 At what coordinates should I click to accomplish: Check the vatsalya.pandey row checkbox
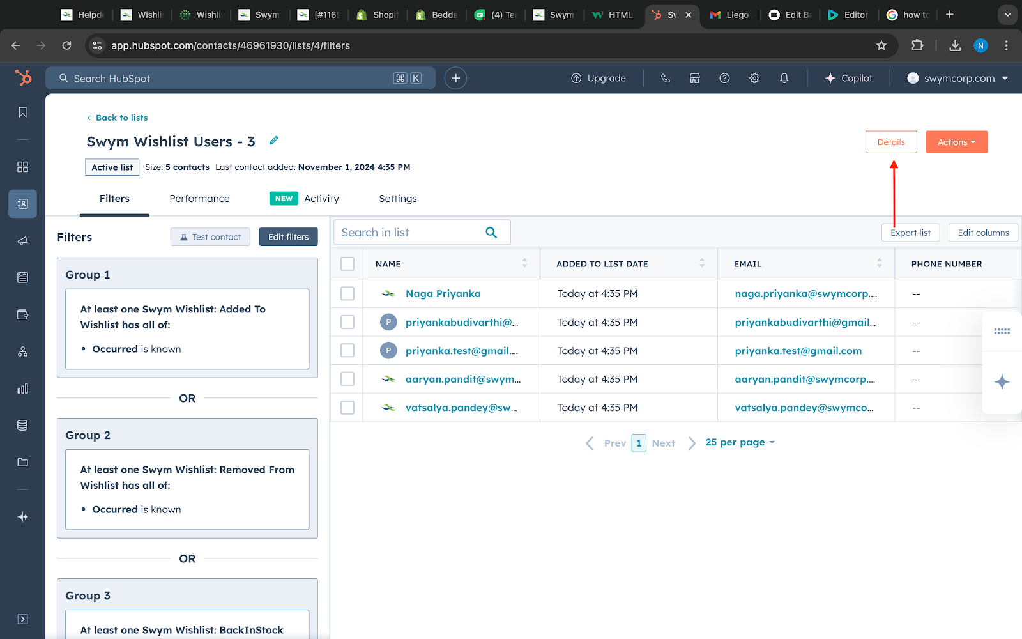(347, 407)
